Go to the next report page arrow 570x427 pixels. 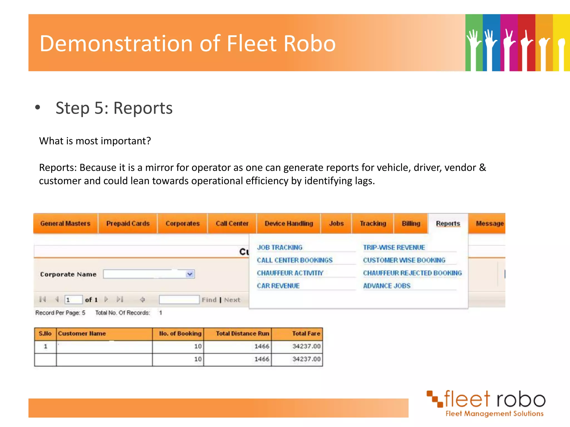tap(106, 299)
